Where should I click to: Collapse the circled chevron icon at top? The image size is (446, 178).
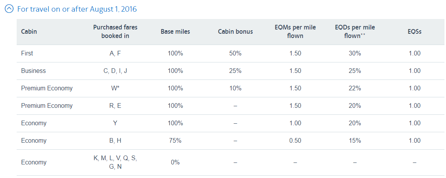click(x=9, y=9)
